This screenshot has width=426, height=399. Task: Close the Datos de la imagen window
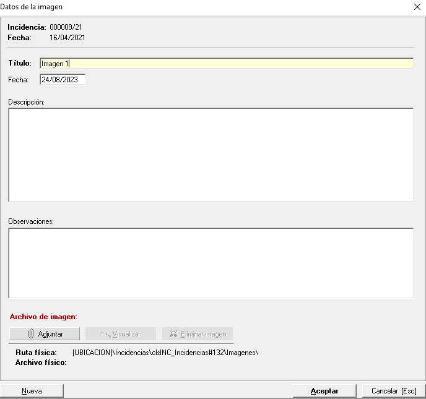417,7
